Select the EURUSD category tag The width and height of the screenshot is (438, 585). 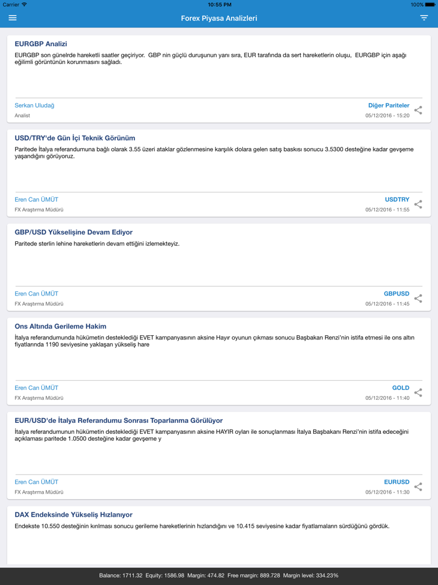tap(397, 482)
